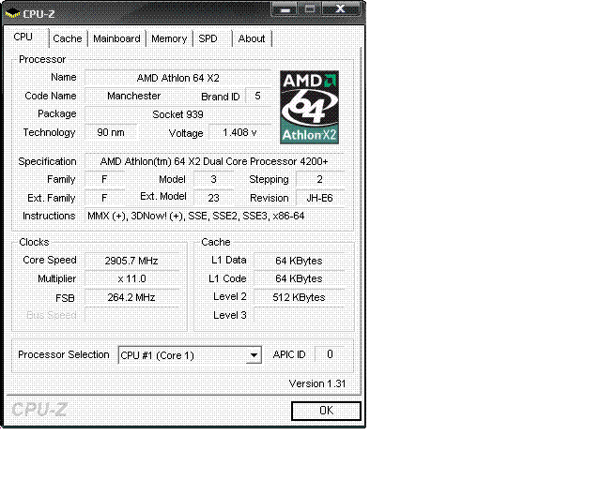Click the Package value Socket 939
Screen dimensions: 601x480
(177, 114)
